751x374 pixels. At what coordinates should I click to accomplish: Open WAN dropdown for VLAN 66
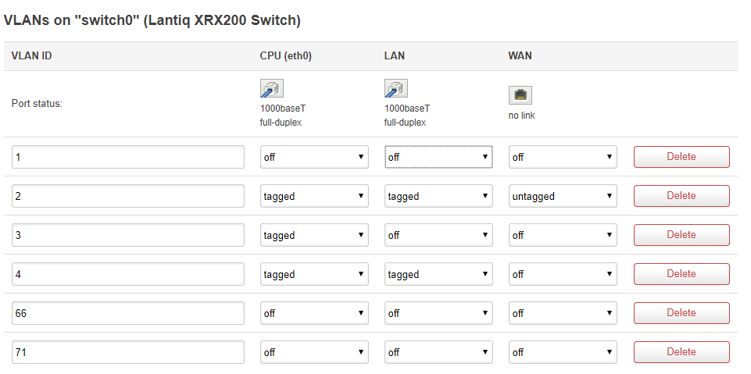[x=563, y=313]
